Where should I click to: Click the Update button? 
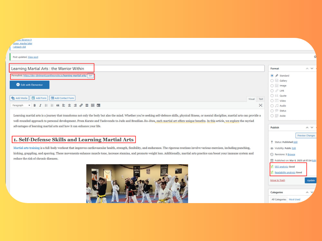pos(311,180)
